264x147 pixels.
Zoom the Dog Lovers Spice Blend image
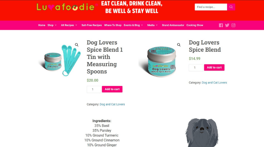(x=179, y=45)
